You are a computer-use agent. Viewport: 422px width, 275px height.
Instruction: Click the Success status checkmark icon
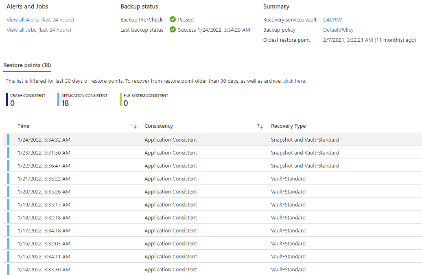(x=173, y=30)
